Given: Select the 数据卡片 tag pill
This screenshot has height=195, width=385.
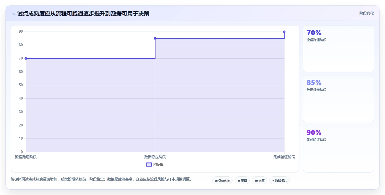Looking at the screenshot, I should pyautogui.click(x=280, y=180).
